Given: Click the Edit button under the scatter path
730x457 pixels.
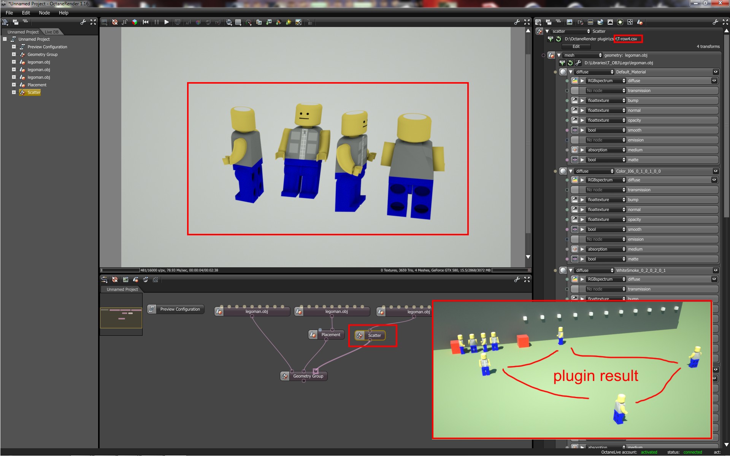Looking at the screenshot, I should pyautogui.click(x=576, y=46).
